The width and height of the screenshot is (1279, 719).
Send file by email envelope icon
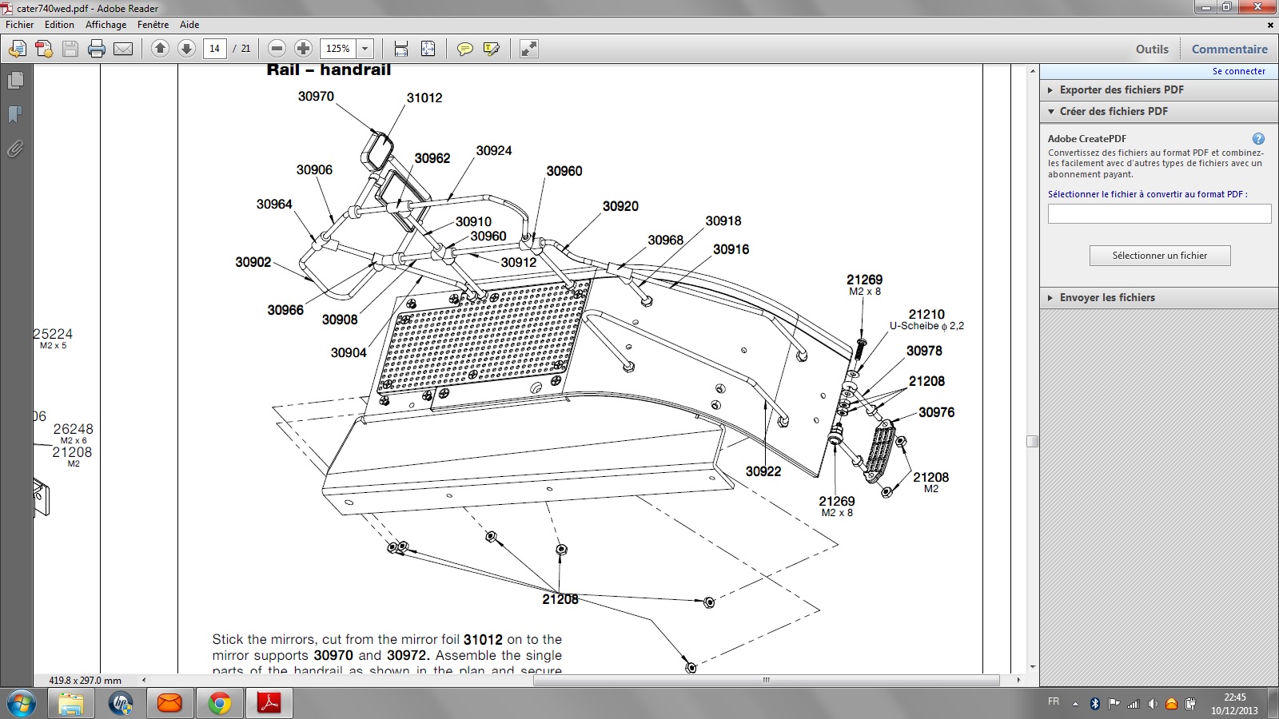(123, 49)
